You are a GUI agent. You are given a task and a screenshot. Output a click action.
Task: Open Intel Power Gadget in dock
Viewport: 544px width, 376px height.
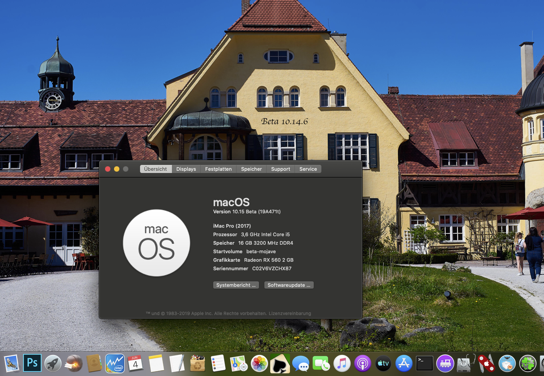click(115, 363)
